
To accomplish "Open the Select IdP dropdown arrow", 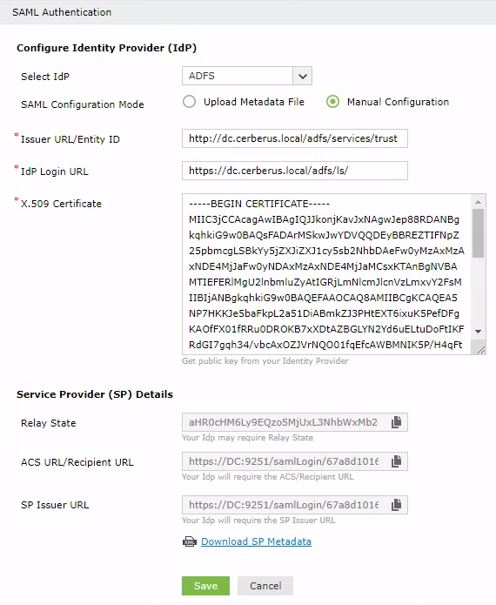I will 302,76.
